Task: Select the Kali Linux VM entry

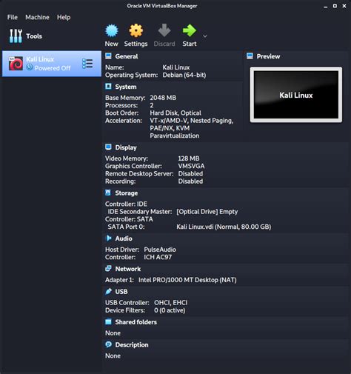Action: pos(52,64)
